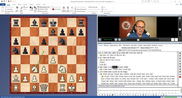Expand the Mega Database 2023 dropdown
This screenshot has width=182, height=98.
click(x=51, y=7)
